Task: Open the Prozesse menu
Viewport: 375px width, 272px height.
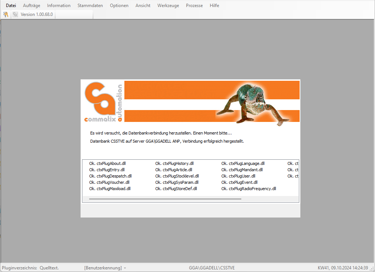Action: (x=195, y=6)
